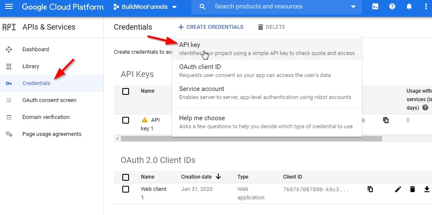Open API key 1 entry
Viewport: 432px width, 215px height.
[150, 124]
